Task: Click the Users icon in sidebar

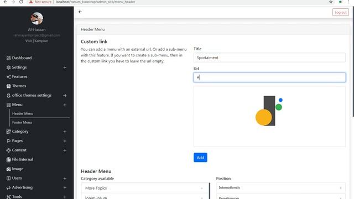Action: coord(8,178)
